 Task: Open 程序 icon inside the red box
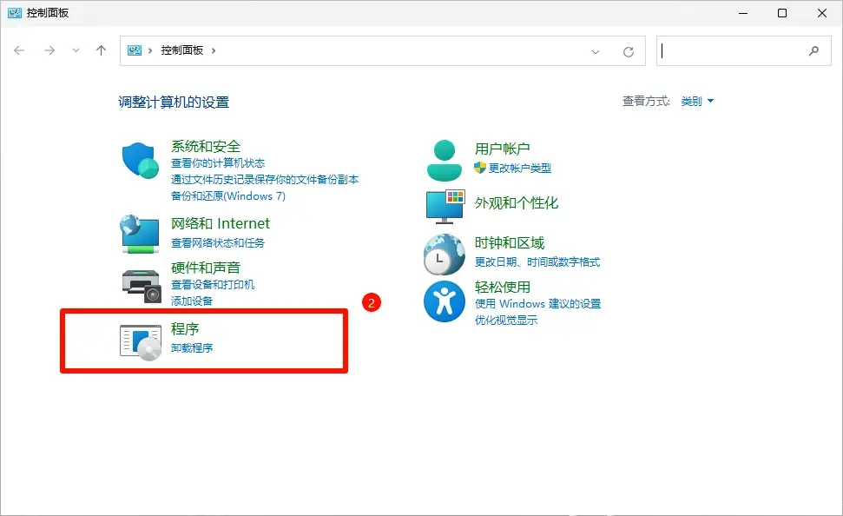pos(139,341)
